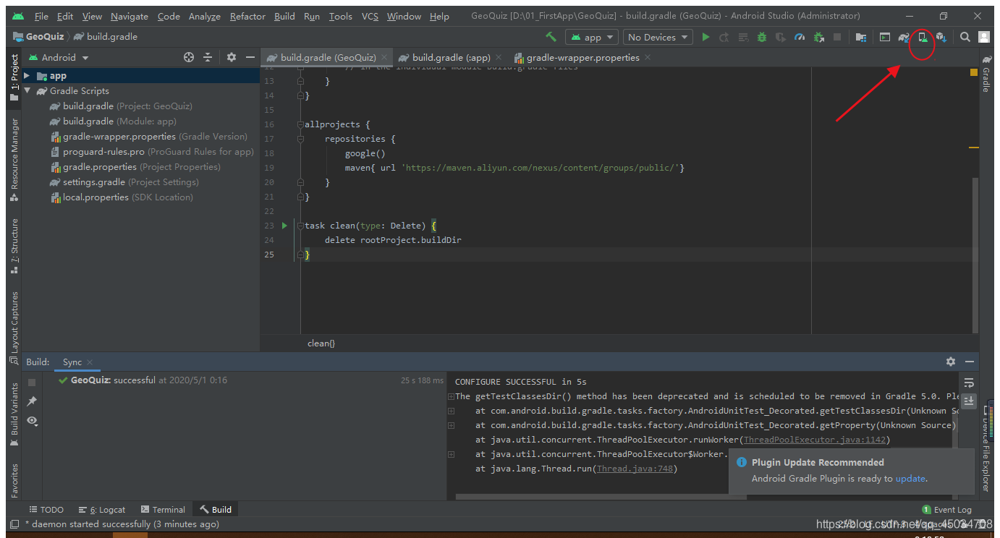
Task: Open the AVD Manager (circled icon)
Action: coord(920,37)
